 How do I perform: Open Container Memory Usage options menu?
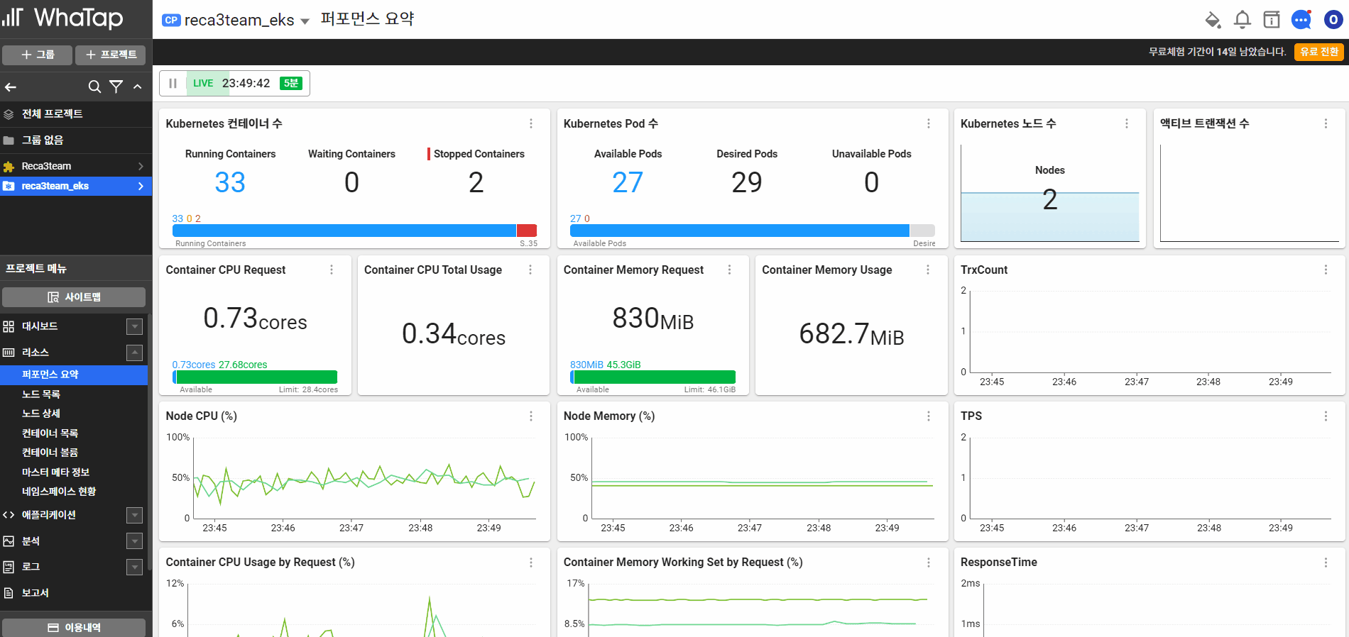point(928,270)
